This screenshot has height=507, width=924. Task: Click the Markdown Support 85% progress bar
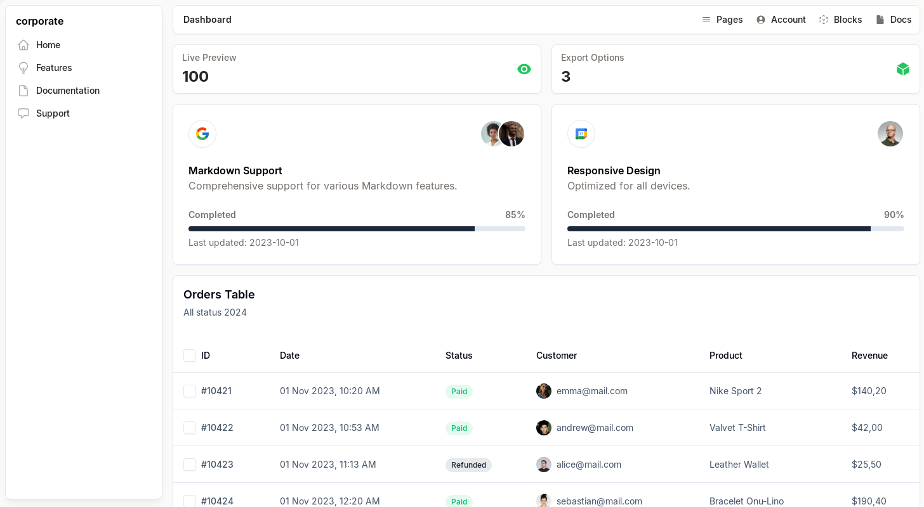pos(357,229)
